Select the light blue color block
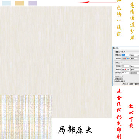The width and height of the screenshot is (139, 139). click(x=7, y=3)
